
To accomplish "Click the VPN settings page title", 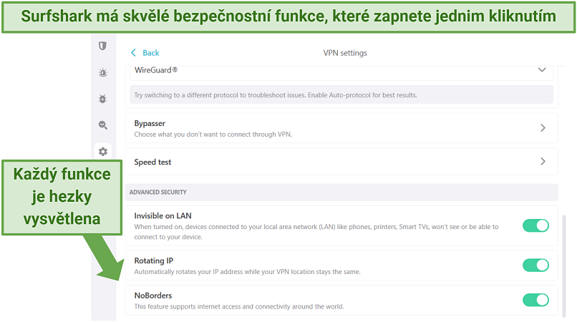I will [345, 53].
